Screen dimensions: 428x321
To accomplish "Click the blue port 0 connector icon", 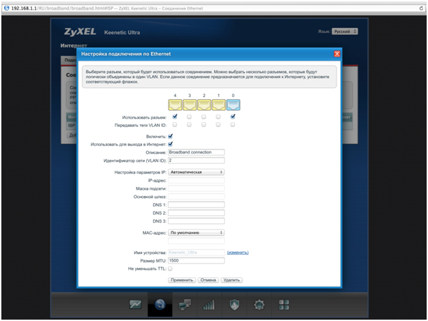I will click(233, 104).
